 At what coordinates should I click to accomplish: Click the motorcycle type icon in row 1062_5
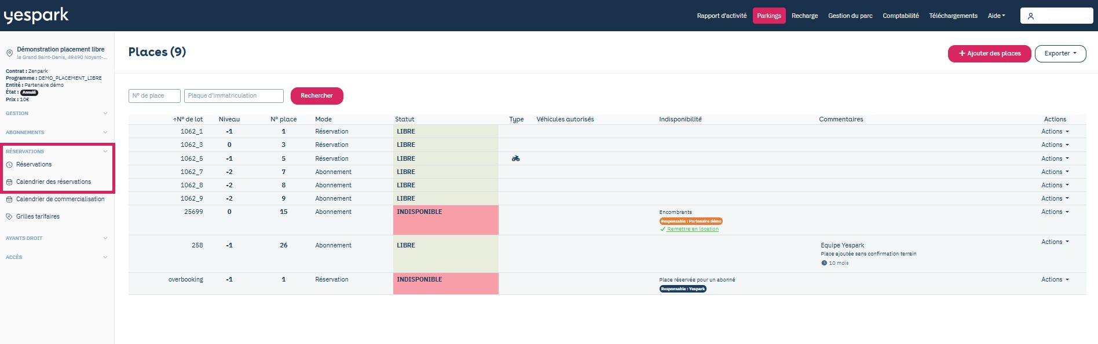pyautogui.click(x=515, y=158)
